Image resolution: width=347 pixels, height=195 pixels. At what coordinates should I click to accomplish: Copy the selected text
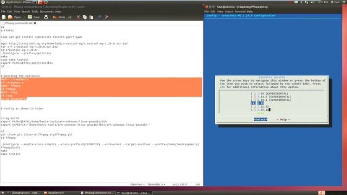click(85, 17)
